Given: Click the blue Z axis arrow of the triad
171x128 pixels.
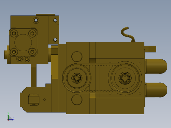Looking at the screenshot, I should coord(11,120).
